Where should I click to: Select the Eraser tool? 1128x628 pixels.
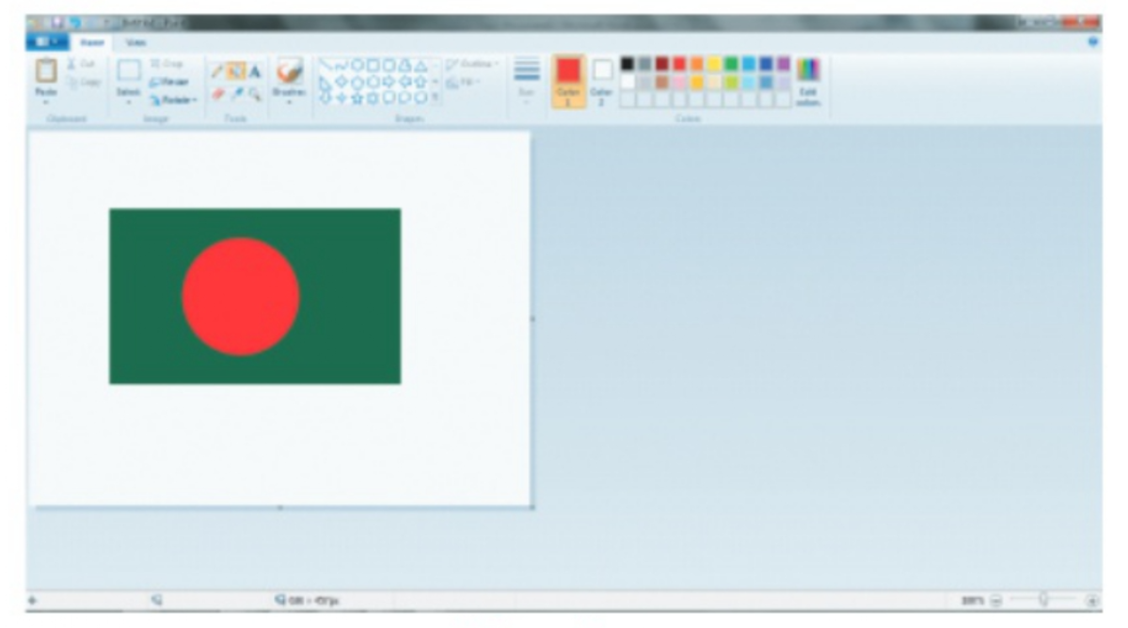pos(217,94)
